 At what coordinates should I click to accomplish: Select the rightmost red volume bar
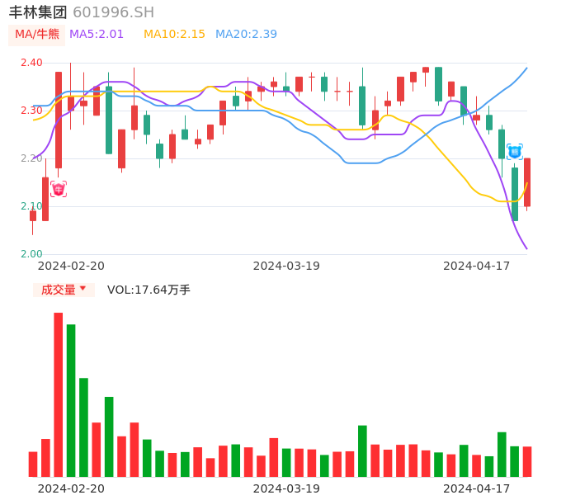coord(527,461)
